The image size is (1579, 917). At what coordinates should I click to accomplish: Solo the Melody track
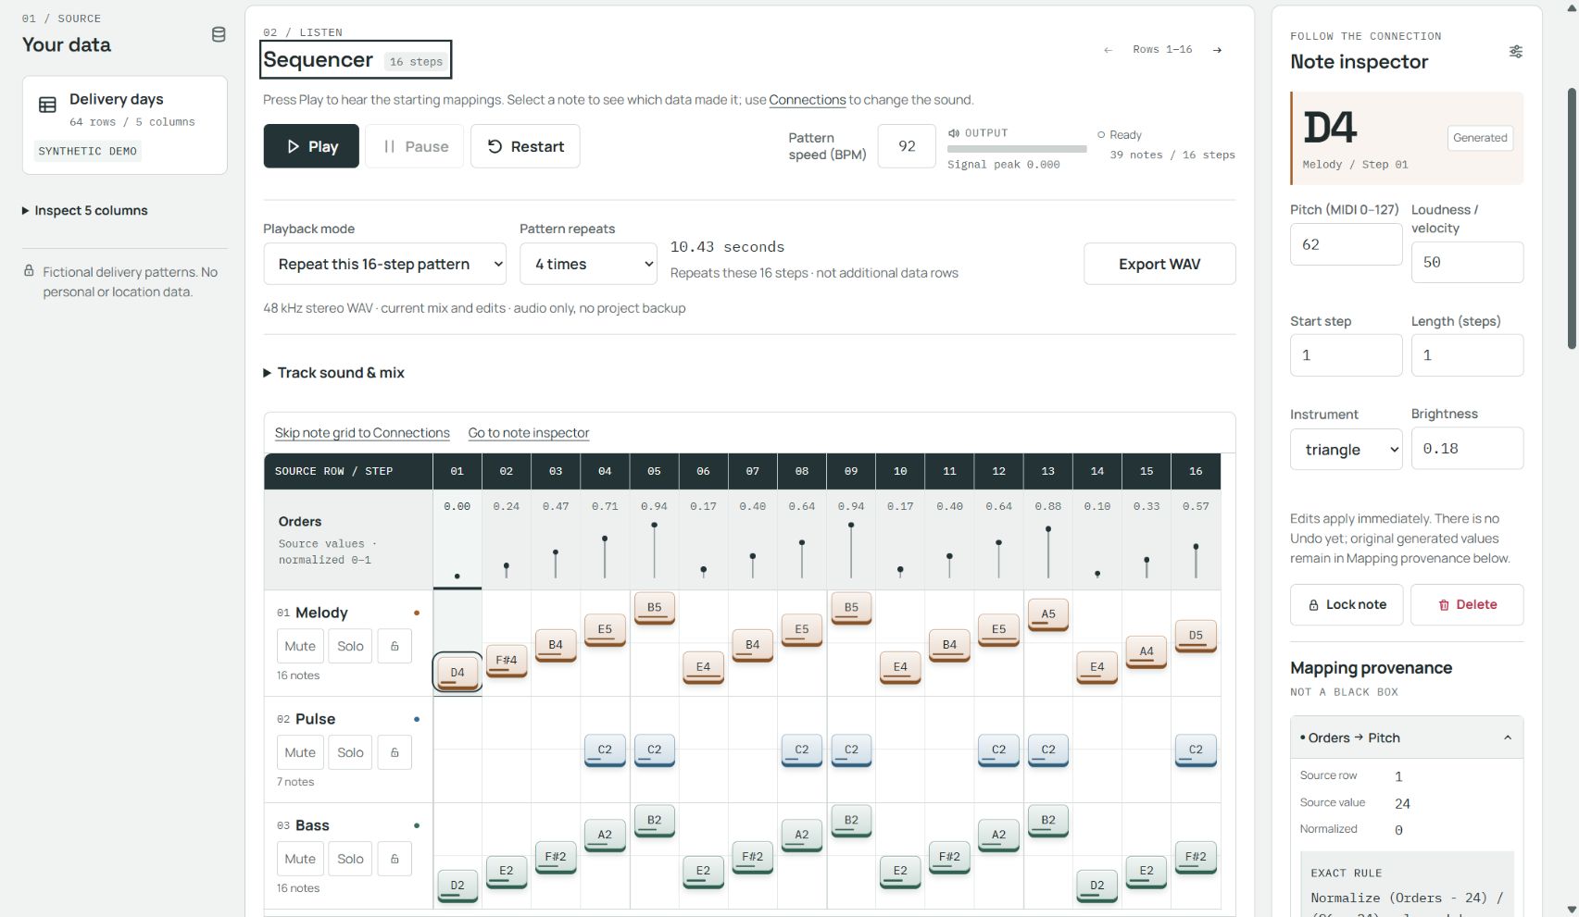[350, 646]
